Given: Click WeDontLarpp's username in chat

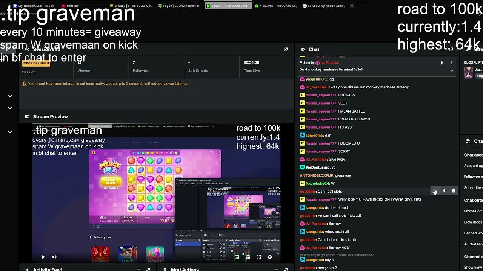Looking at the screenshot, I should (x=318, y=167).
